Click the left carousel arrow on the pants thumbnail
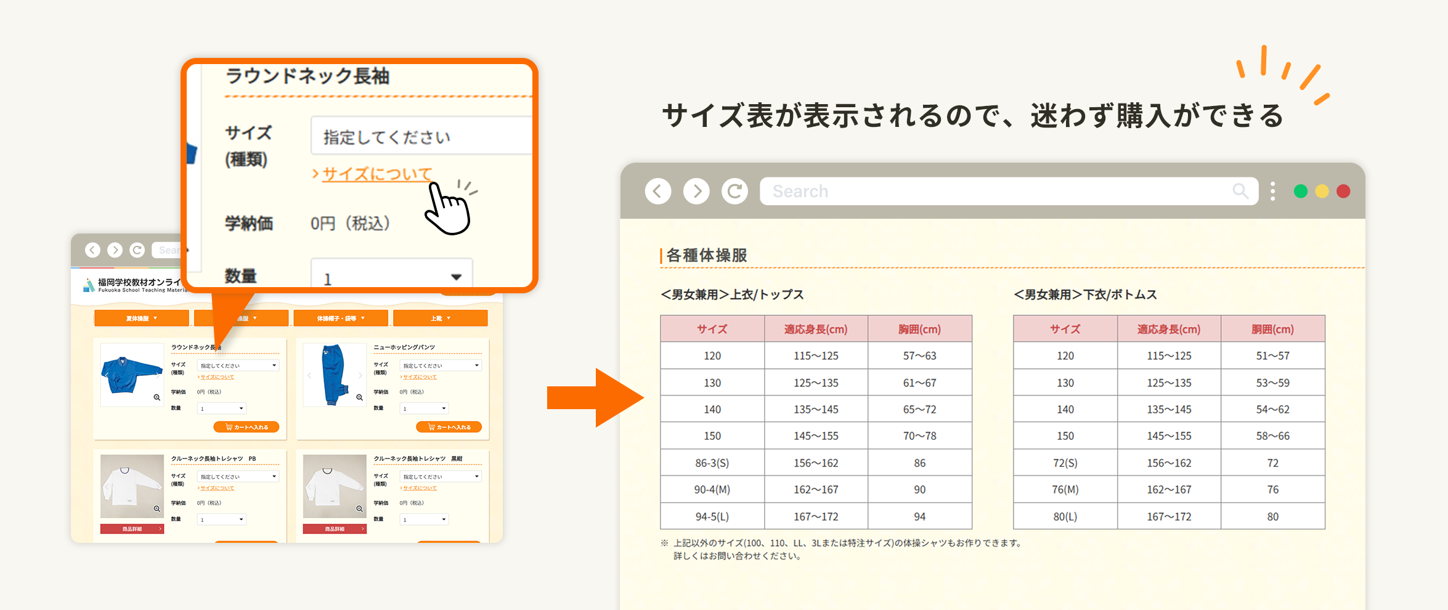The height and width of the screenshot is (610, 1448). coord(309,375)
